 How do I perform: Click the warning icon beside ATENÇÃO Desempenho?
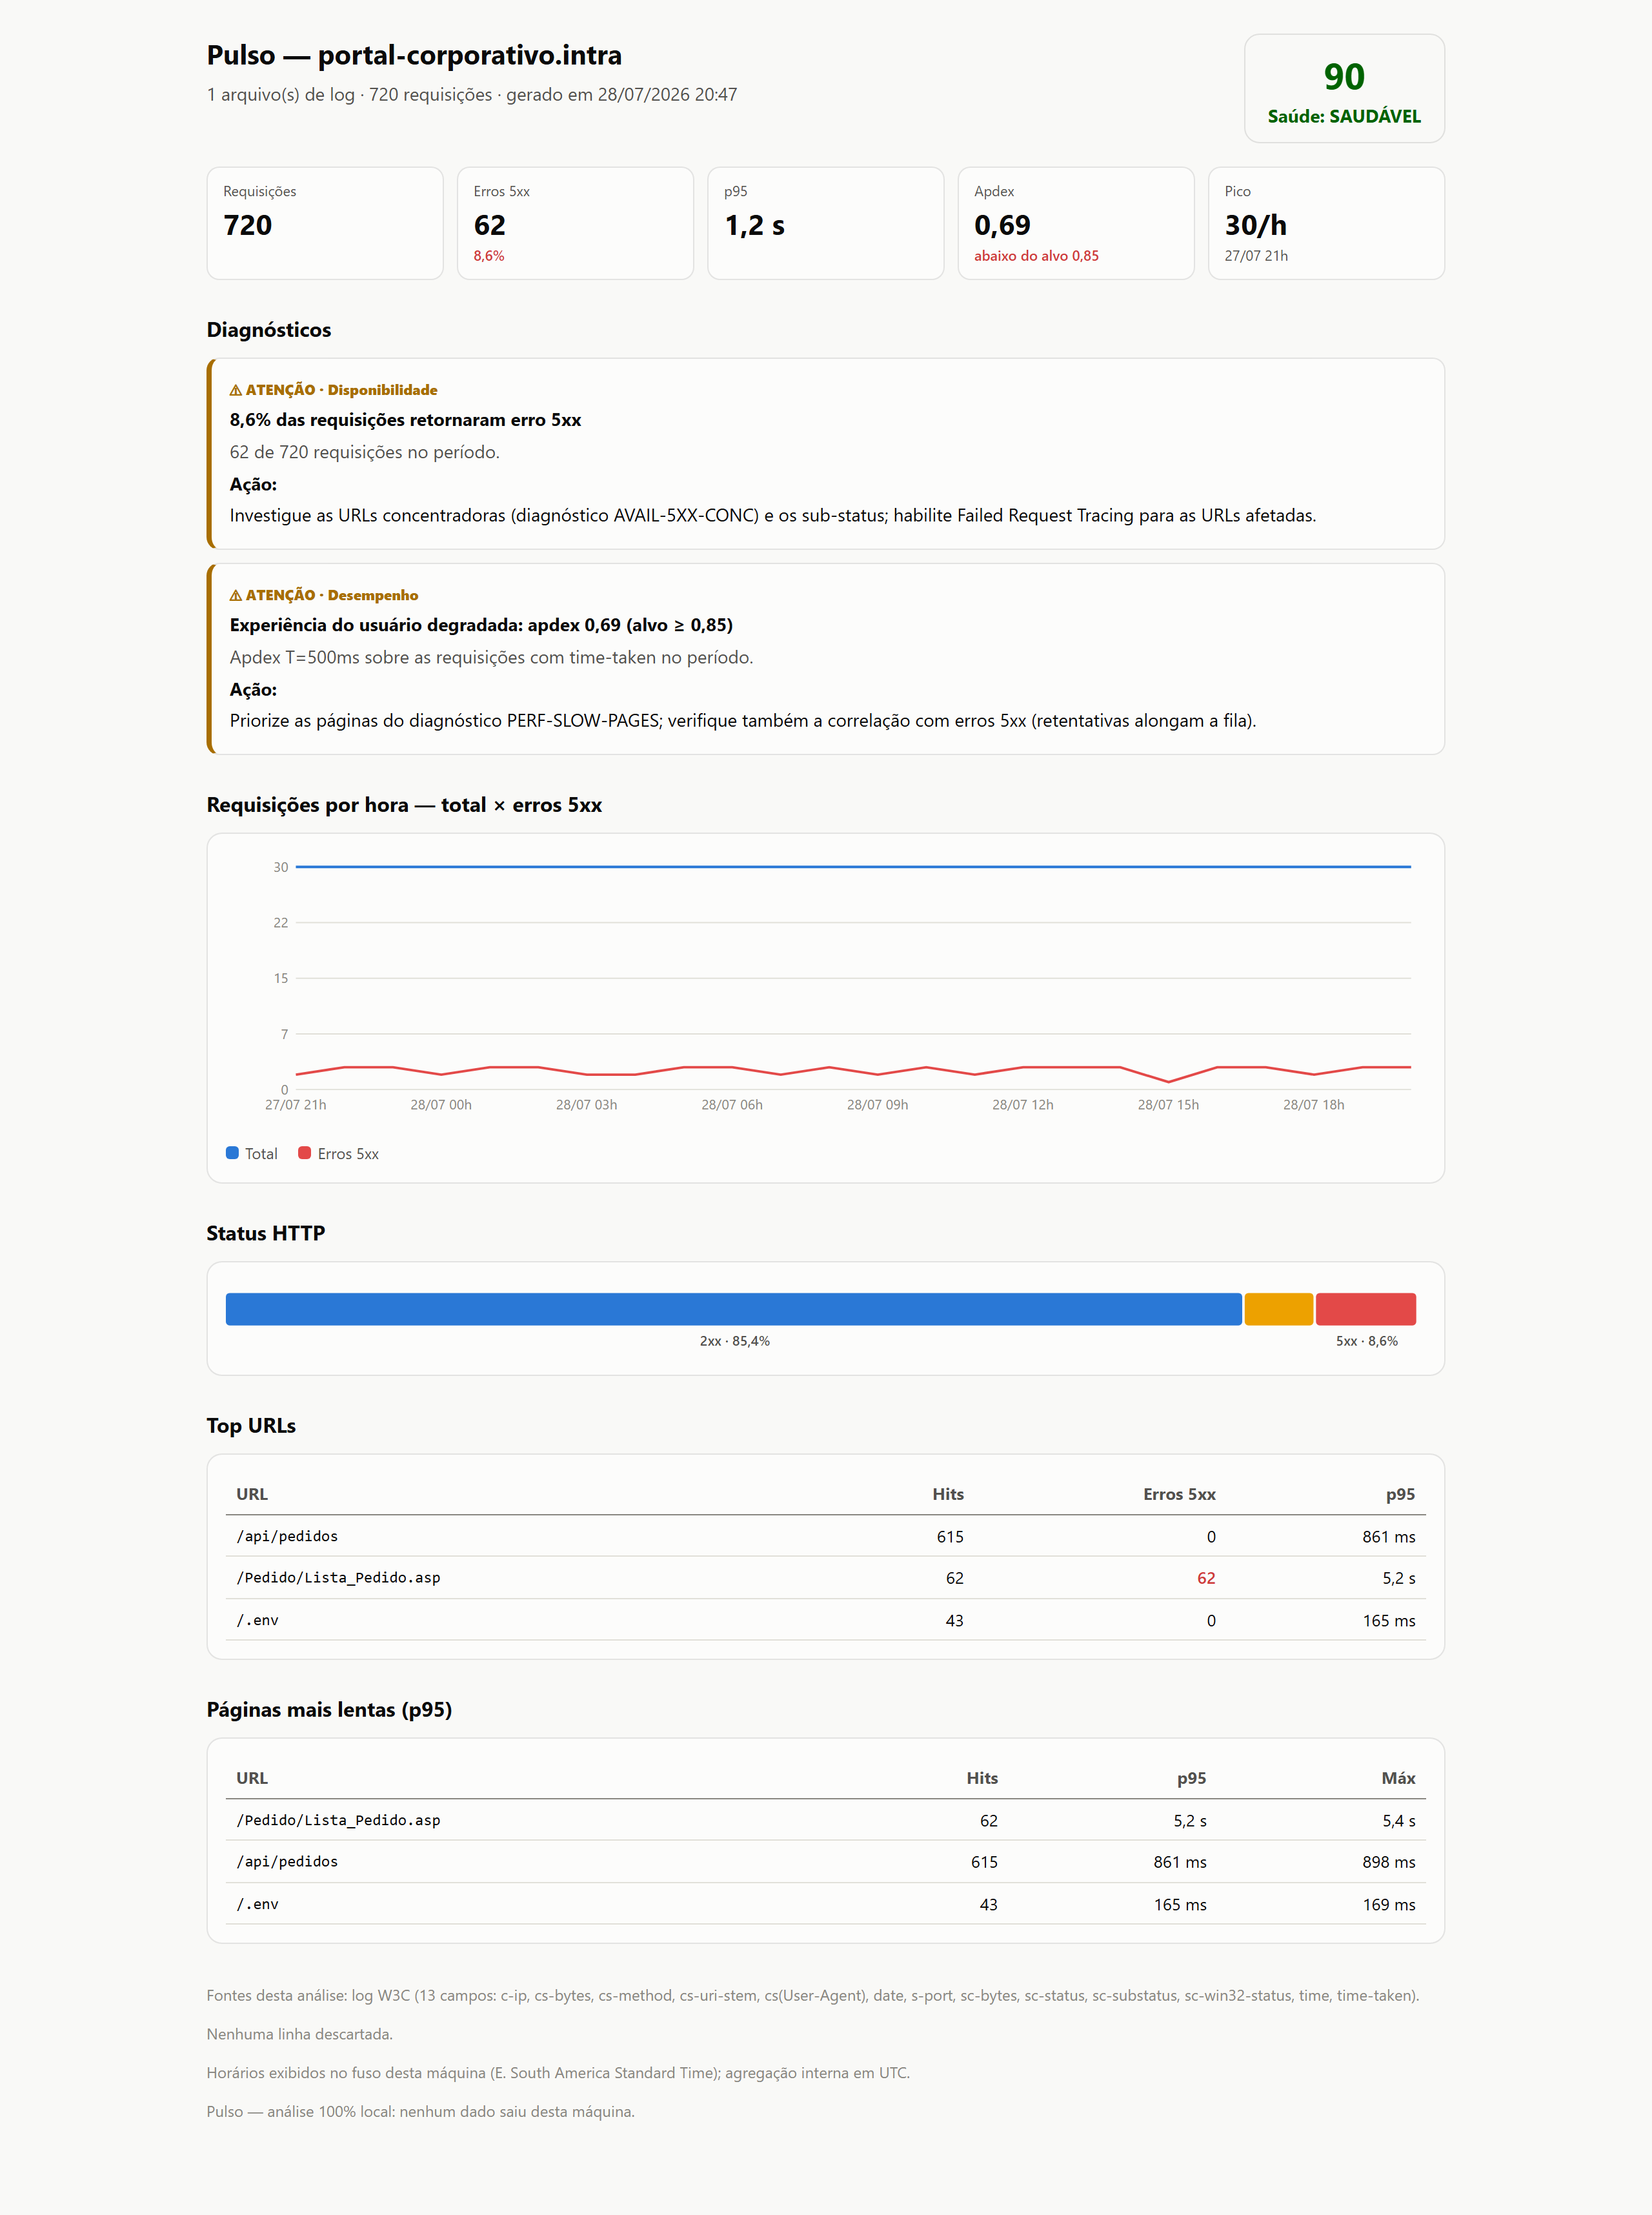pyautogui.click(x=236, y=595)
